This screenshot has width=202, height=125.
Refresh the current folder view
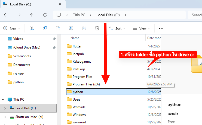[45, 15]
